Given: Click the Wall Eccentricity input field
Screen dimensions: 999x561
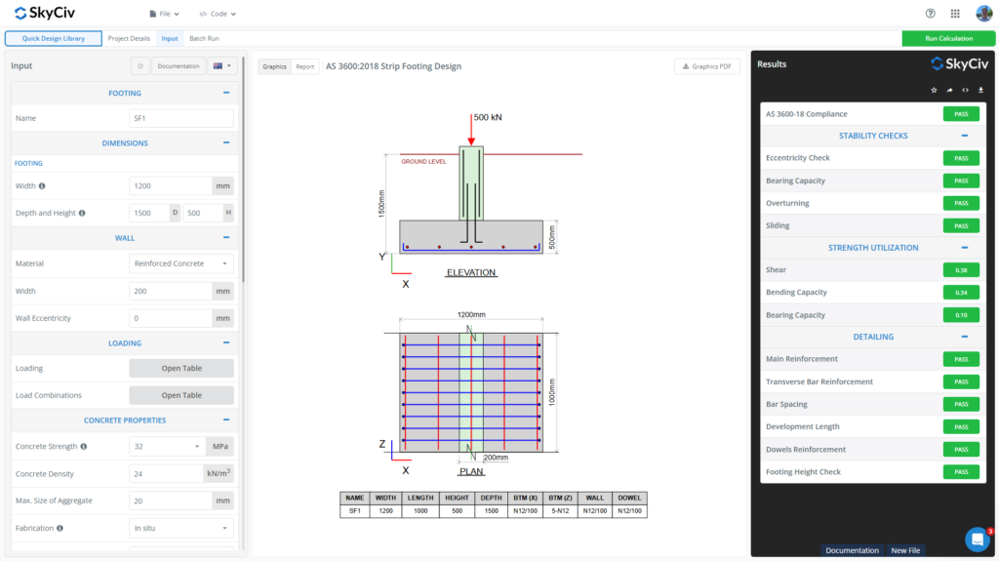Looking at the screenshot, I should tap(171, 318).
